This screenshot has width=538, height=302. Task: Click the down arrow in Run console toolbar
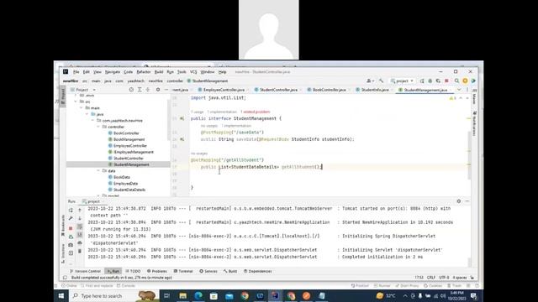80,218
